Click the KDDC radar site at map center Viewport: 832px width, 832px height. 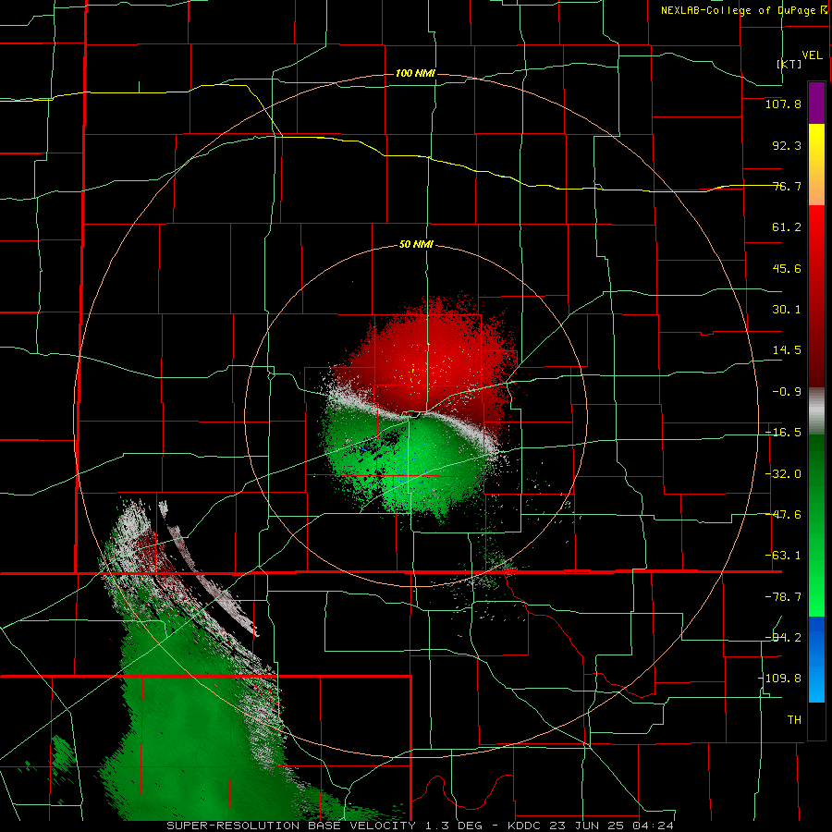tap(415, 415)
